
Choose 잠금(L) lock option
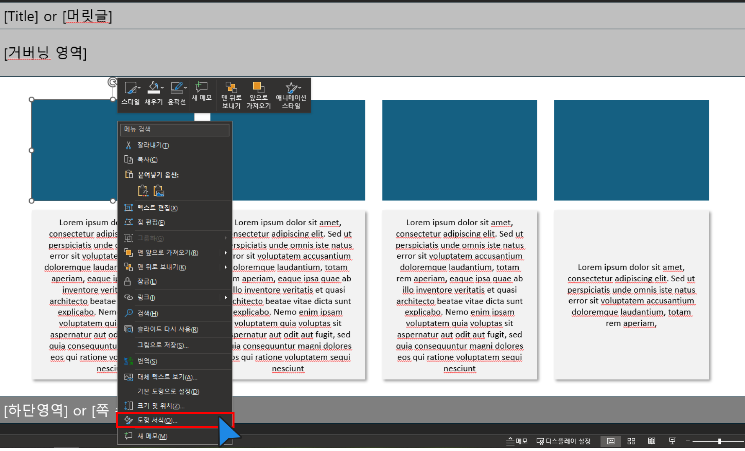pos(175,282)
